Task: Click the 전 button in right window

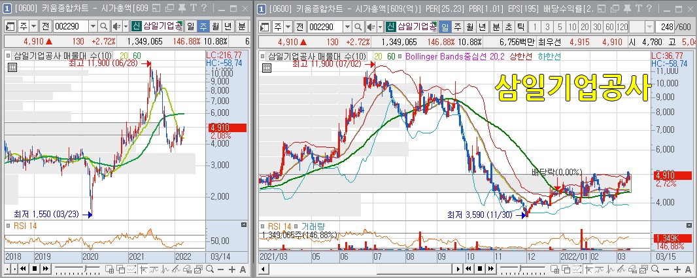Action: [x=301, y=27]
